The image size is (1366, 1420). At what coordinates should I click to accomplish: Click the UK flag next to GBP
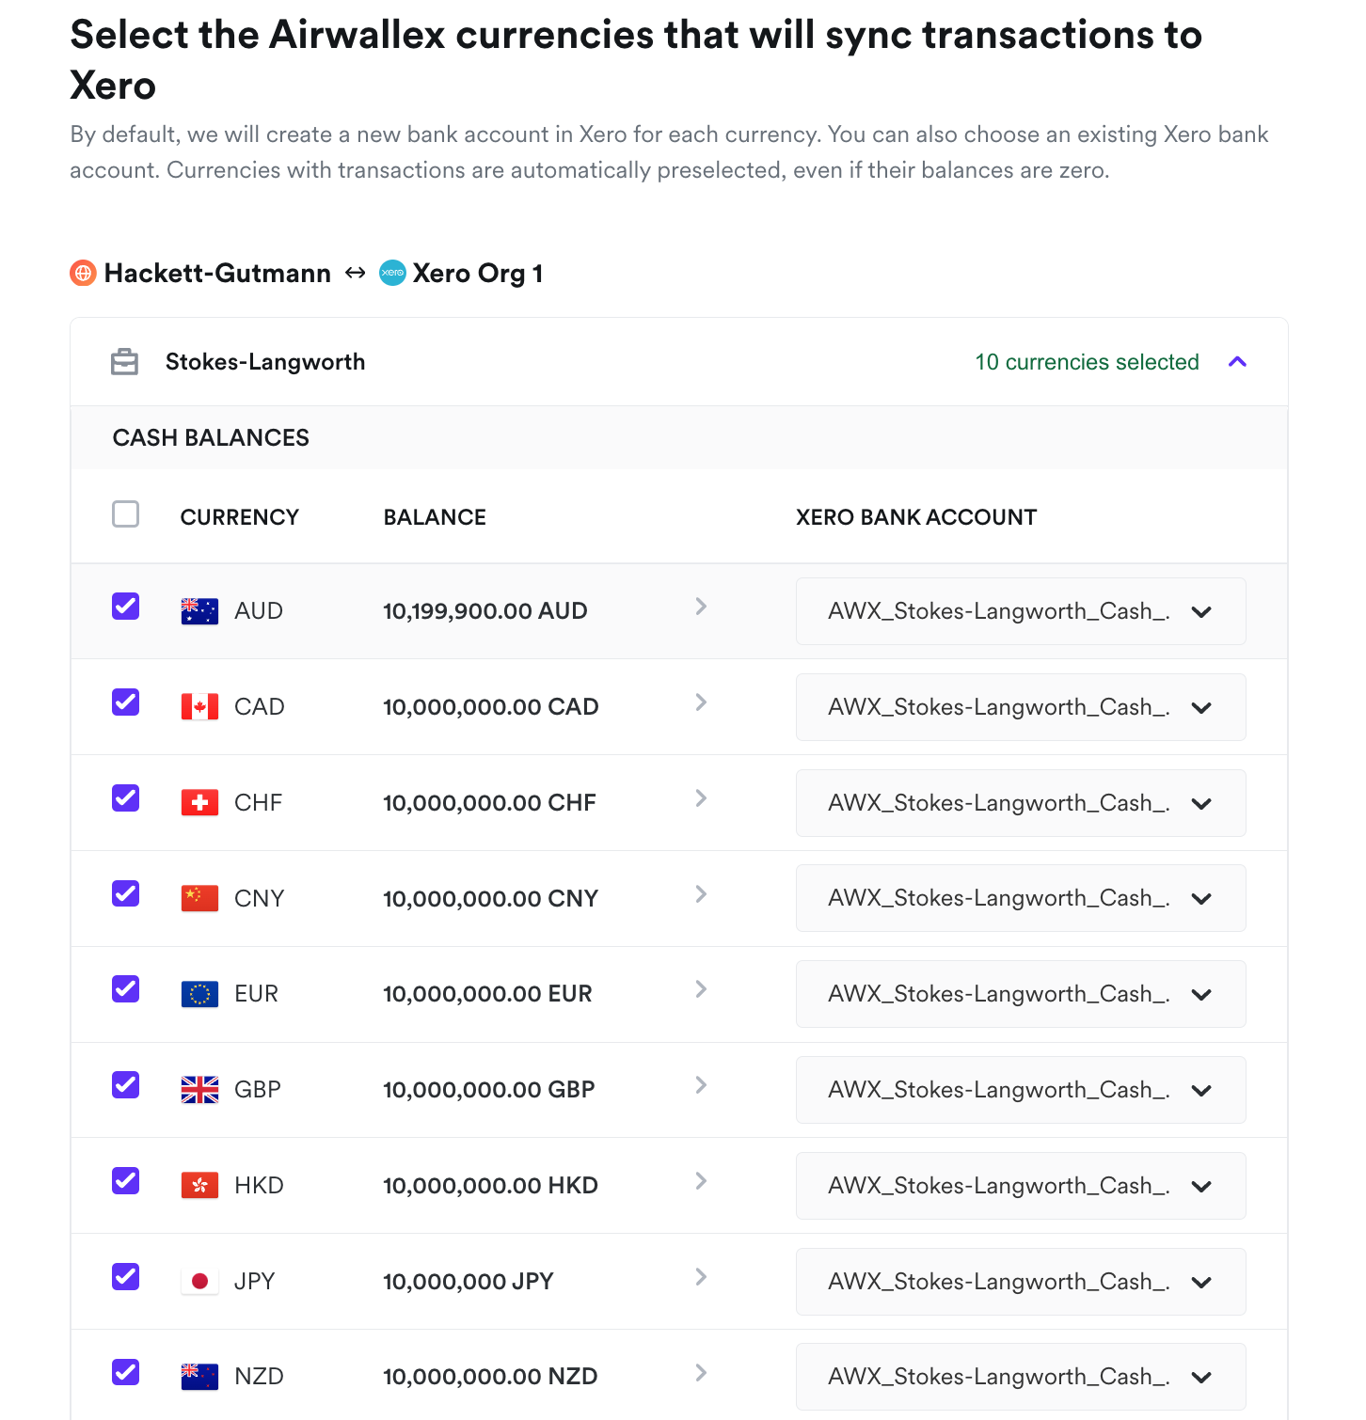pyautogui.click(x=199, y=1090)
